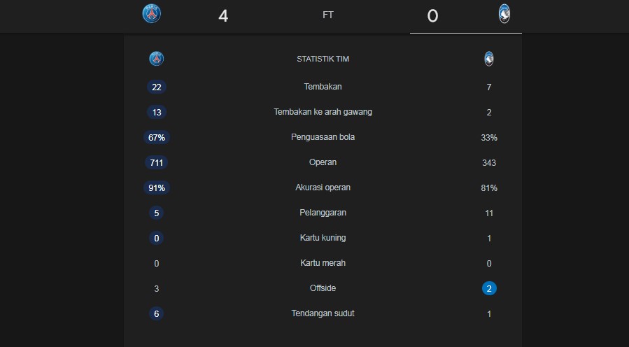629x347 pixels.
Task: Click PSG's 711 passes badge
Action: point(157,162)
